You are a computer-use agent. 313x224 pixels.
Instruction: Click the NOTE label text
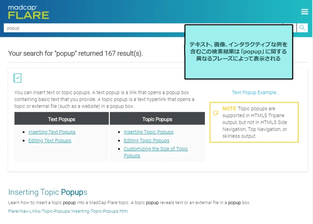pos(229,109)
